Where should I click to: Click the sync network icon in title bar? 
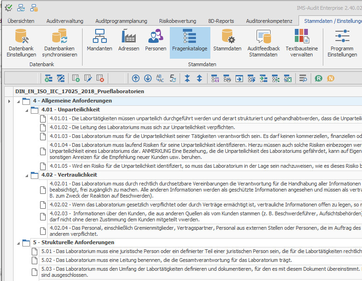pos(21,8)
